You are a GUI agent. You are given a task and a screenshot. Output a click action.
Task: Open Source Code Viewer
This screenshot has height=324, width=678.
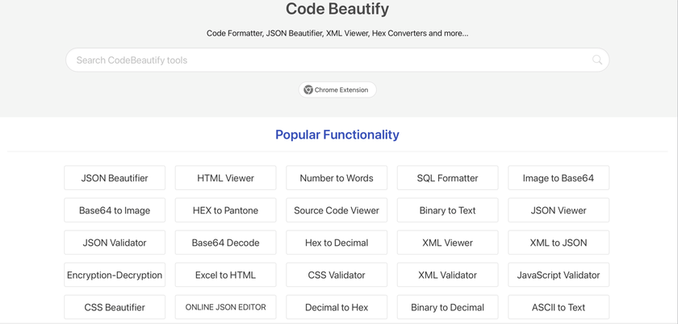337,210
